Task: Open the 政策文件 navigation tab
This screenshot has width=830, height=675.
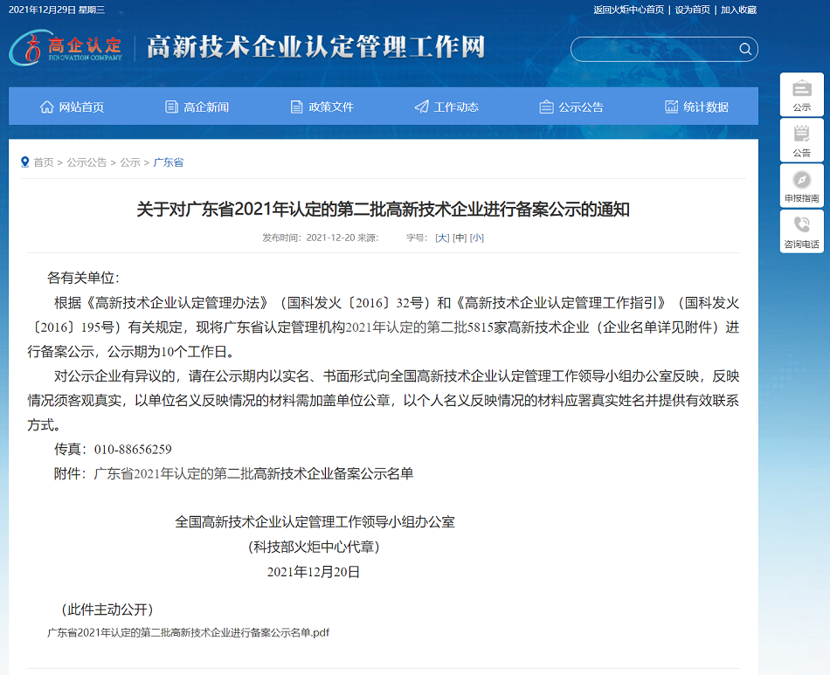Action: (x=322, y=107)
